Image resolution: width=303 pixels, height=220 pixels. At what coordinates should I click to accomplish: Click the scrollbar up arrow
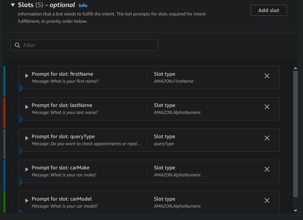point(295,68)
